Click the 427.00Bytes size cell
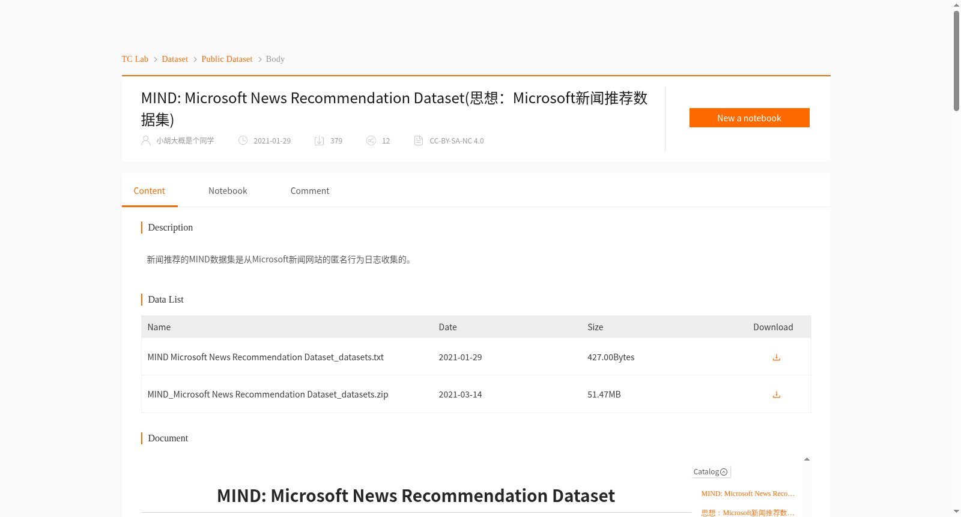The height and width of the screenshot is (517, 961). 611,357
